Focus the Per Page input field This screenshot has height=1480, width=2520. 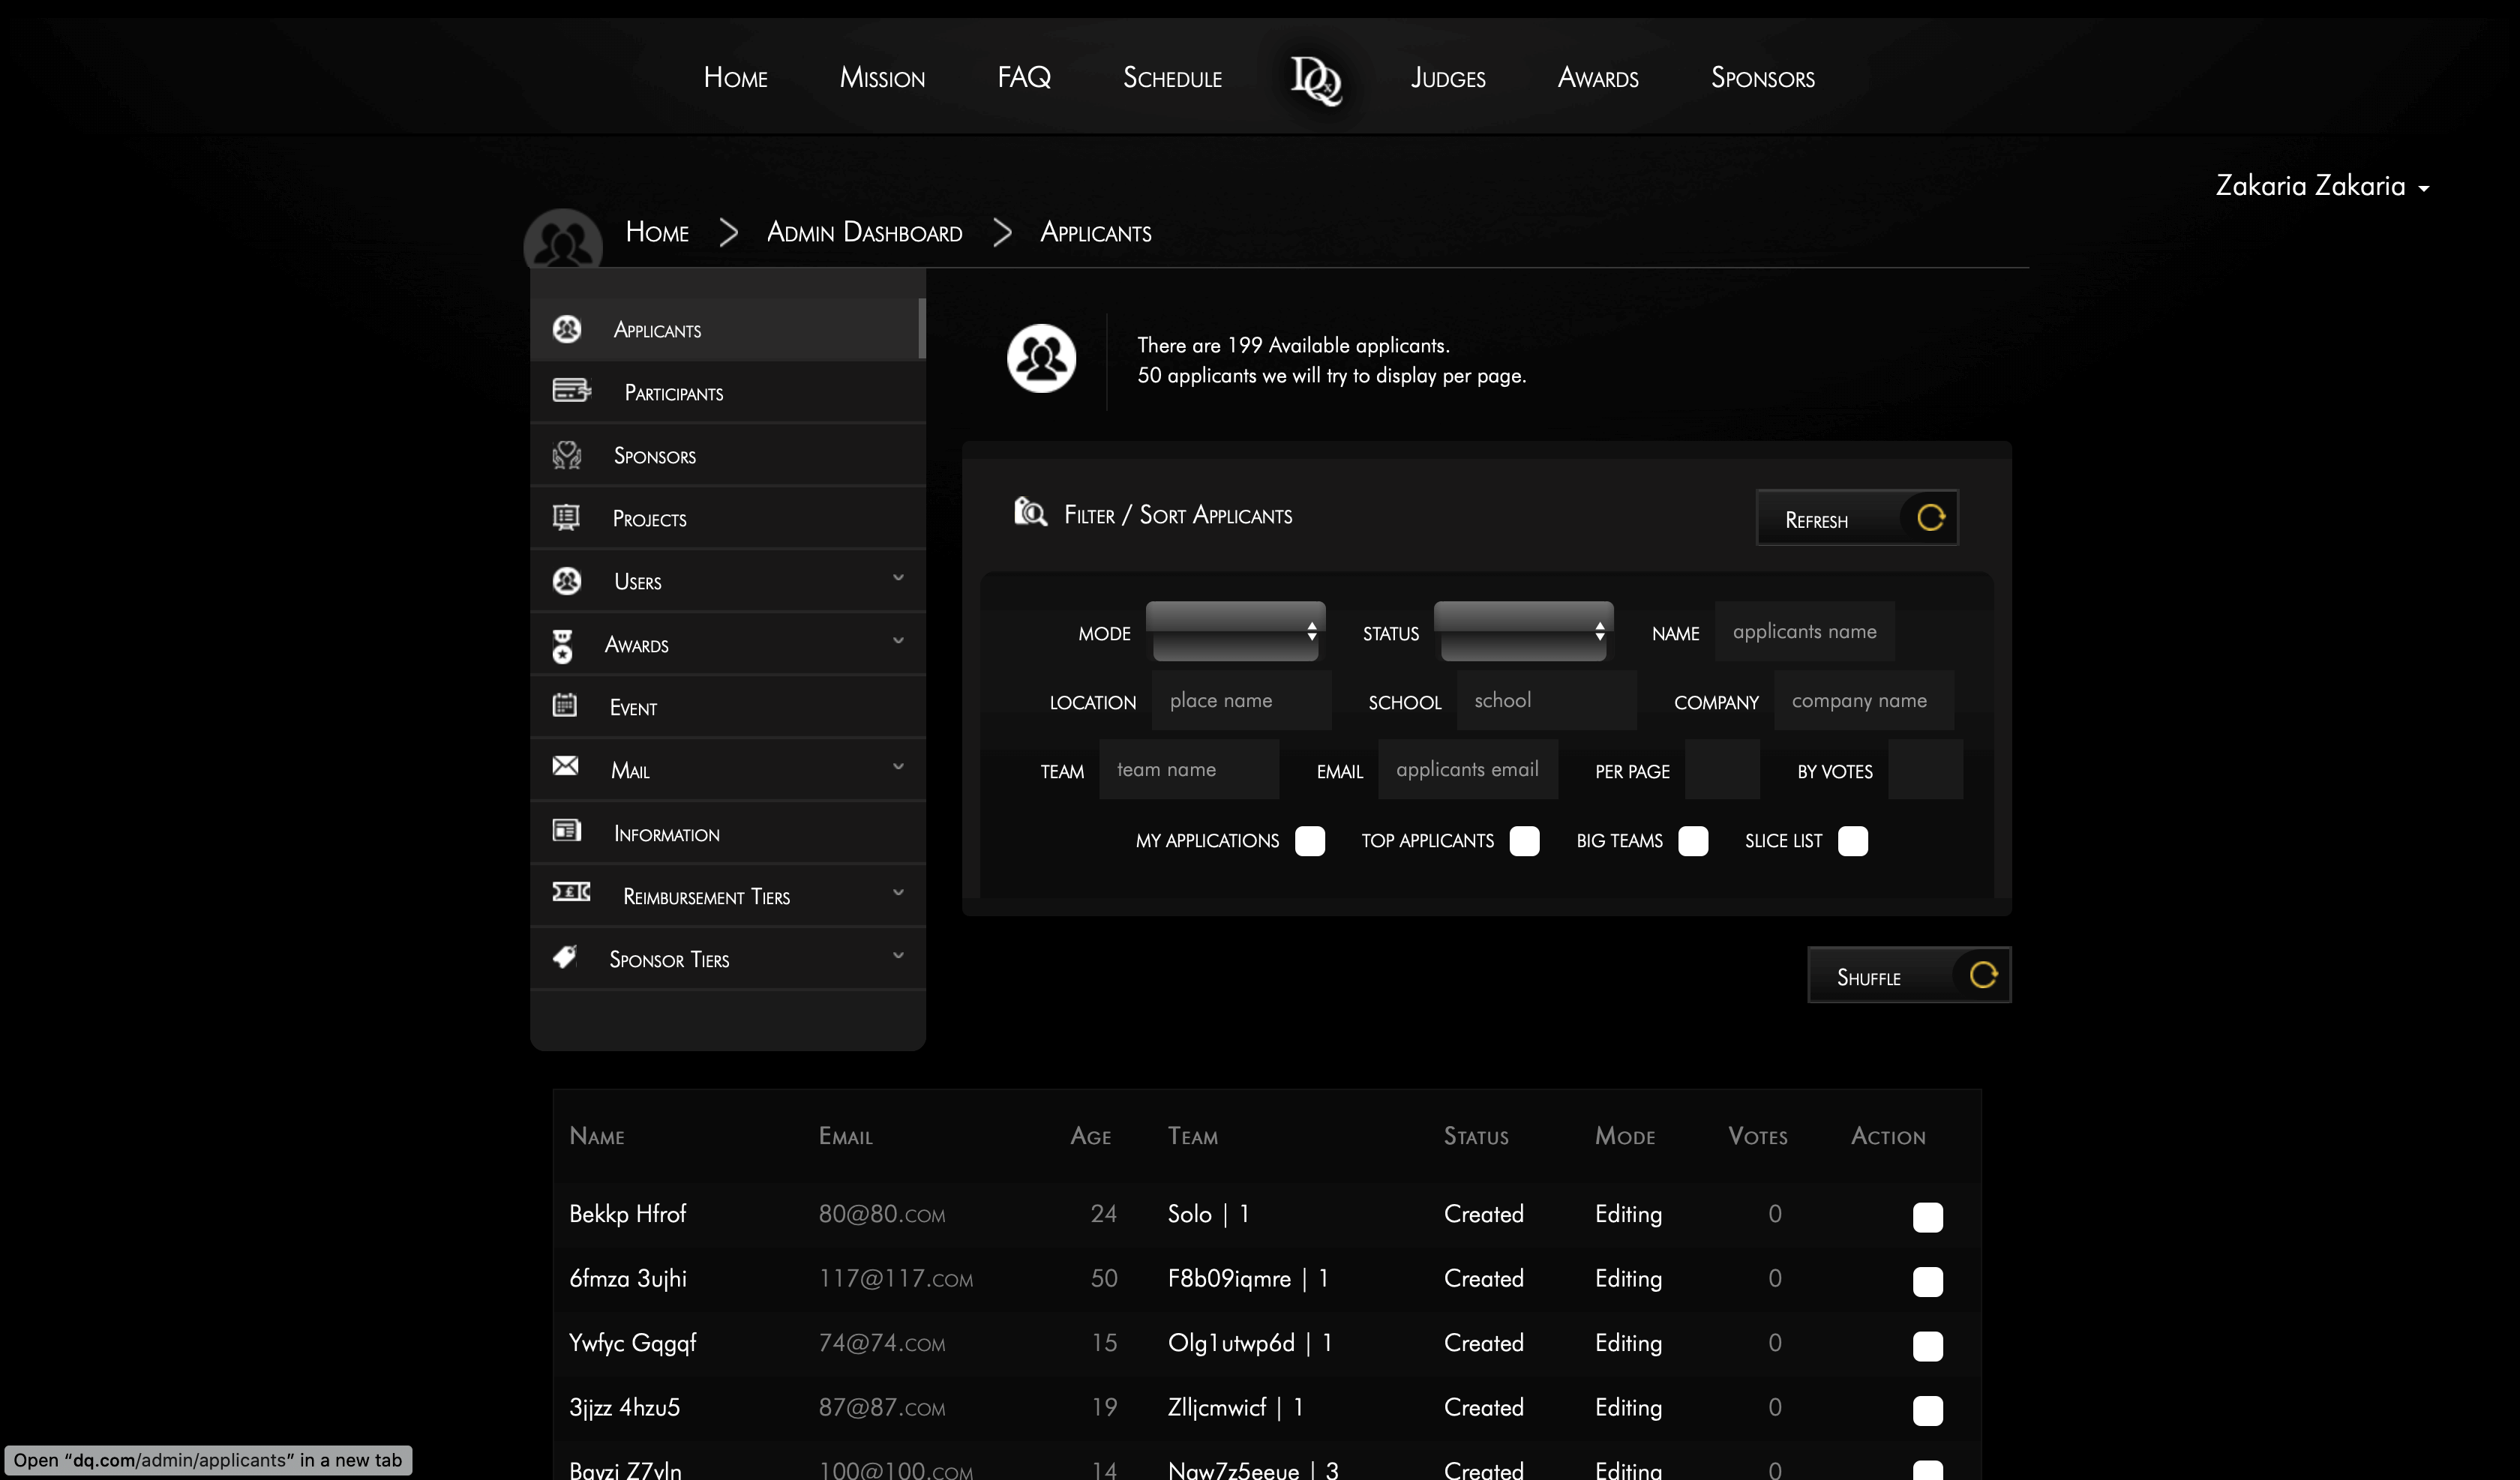[1722, 769]
